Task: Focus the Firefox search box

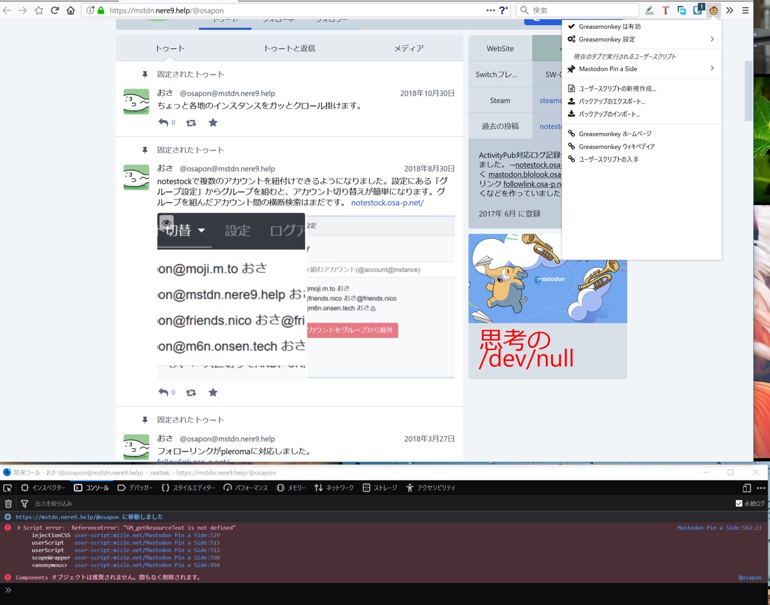Action: pyautogui.click(x=577, y=10)
